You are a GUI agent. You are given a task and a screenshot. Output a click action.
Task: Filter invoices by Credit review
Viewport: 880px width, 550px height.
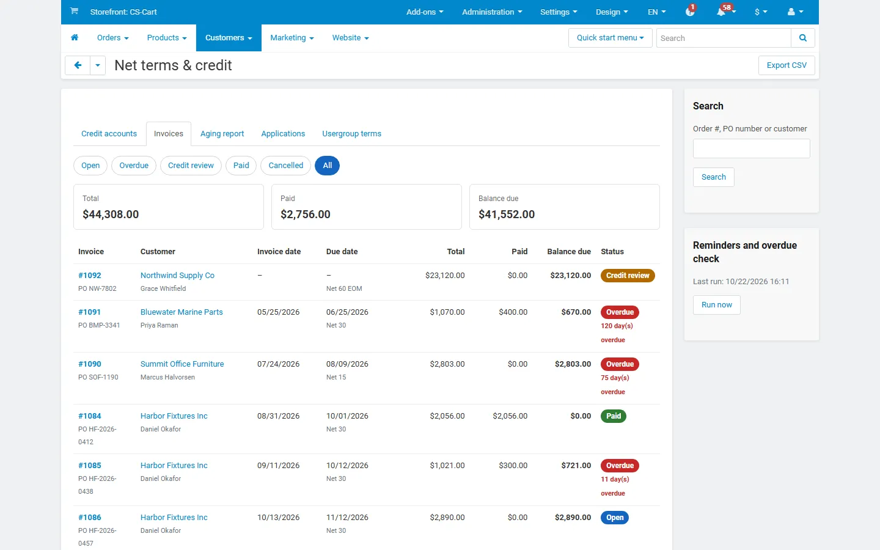191,166
